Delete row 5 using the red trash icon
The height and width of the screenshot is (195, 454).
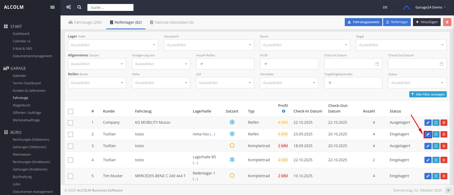click(444, 176)
